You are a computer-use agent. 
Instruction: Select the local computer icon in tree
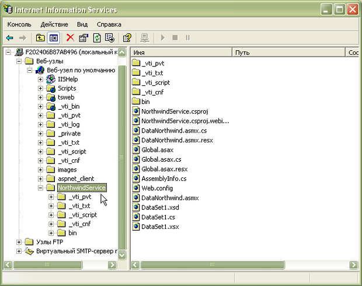[19, 52]
